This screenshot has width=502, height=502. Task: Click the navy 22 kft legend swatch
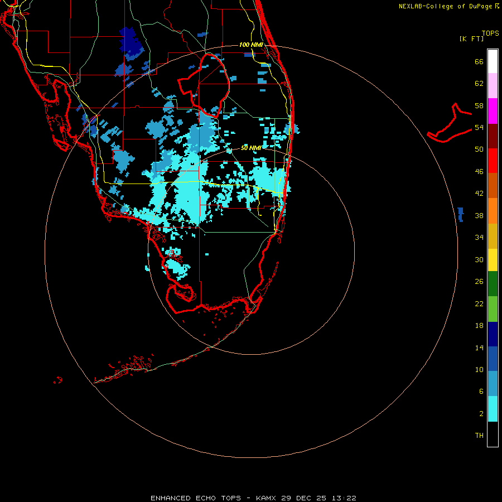click(x=493, y=334)
